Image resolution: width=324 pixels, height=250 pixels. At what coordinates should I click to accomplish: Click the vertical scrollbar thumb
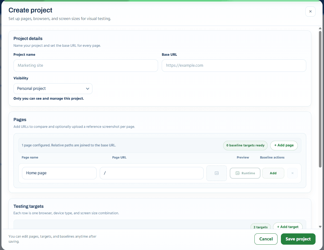320,99
